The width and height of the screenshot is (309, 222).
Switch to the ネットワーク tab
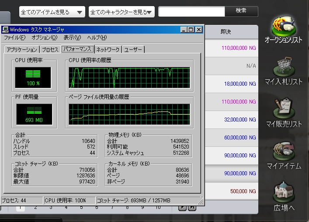108,49
